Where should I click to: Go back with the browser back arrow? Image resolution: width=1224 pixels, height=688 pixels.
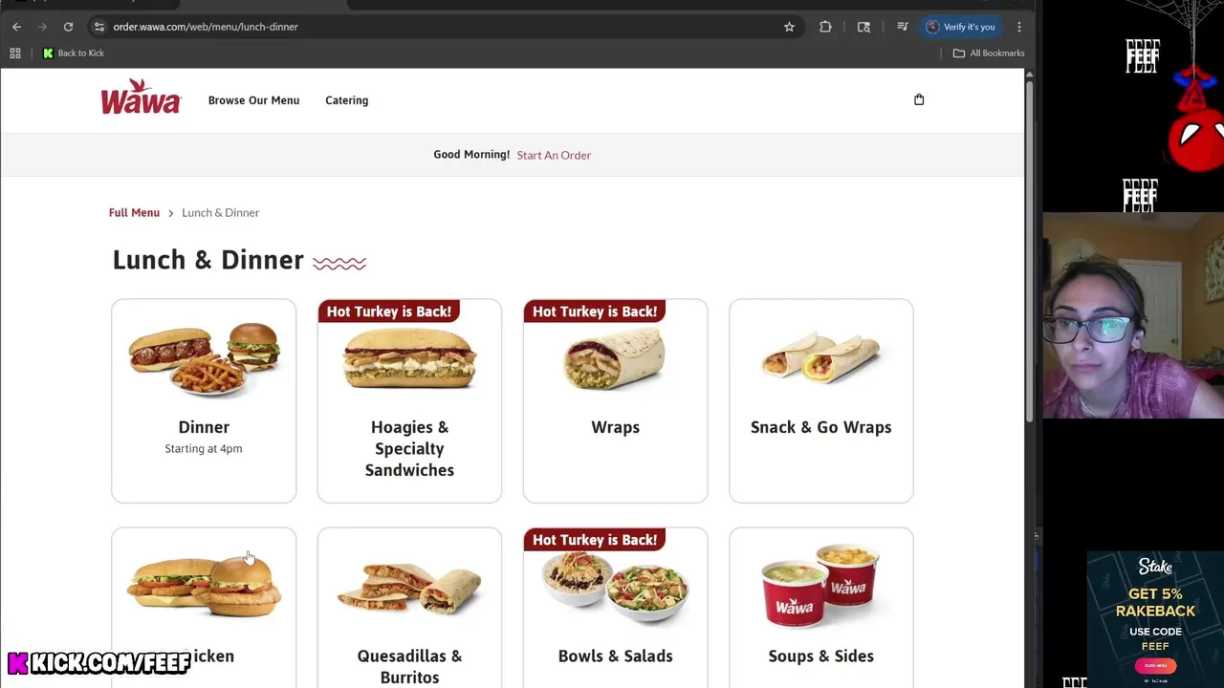click(16, 27)
